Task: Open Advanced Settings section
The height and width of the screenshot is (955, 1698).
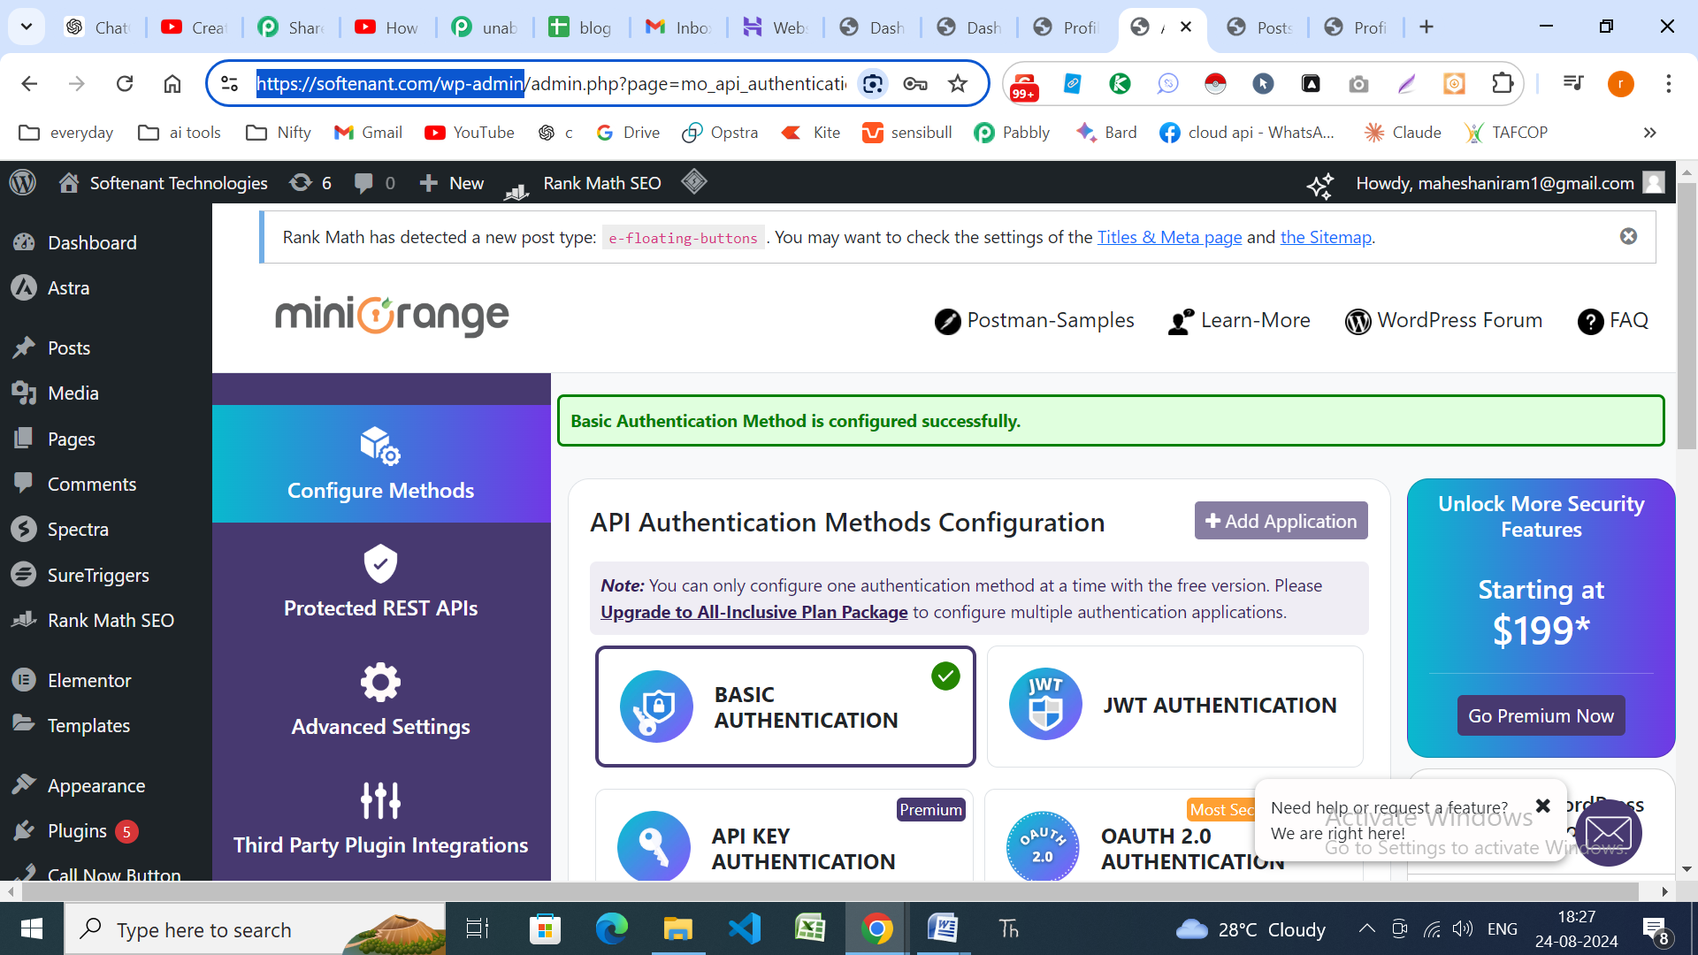Action: point(381,700)
